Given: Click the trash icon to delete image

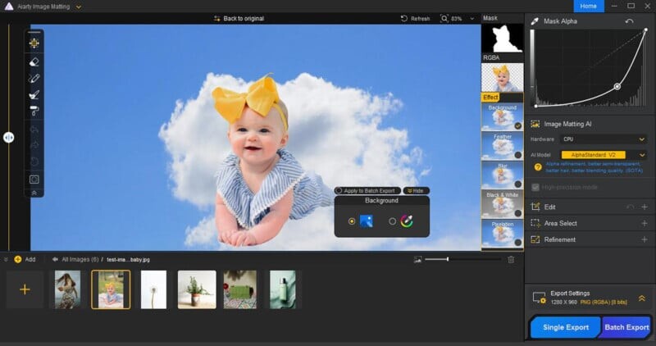Looking at the screenshot, I should pos(511,259).
